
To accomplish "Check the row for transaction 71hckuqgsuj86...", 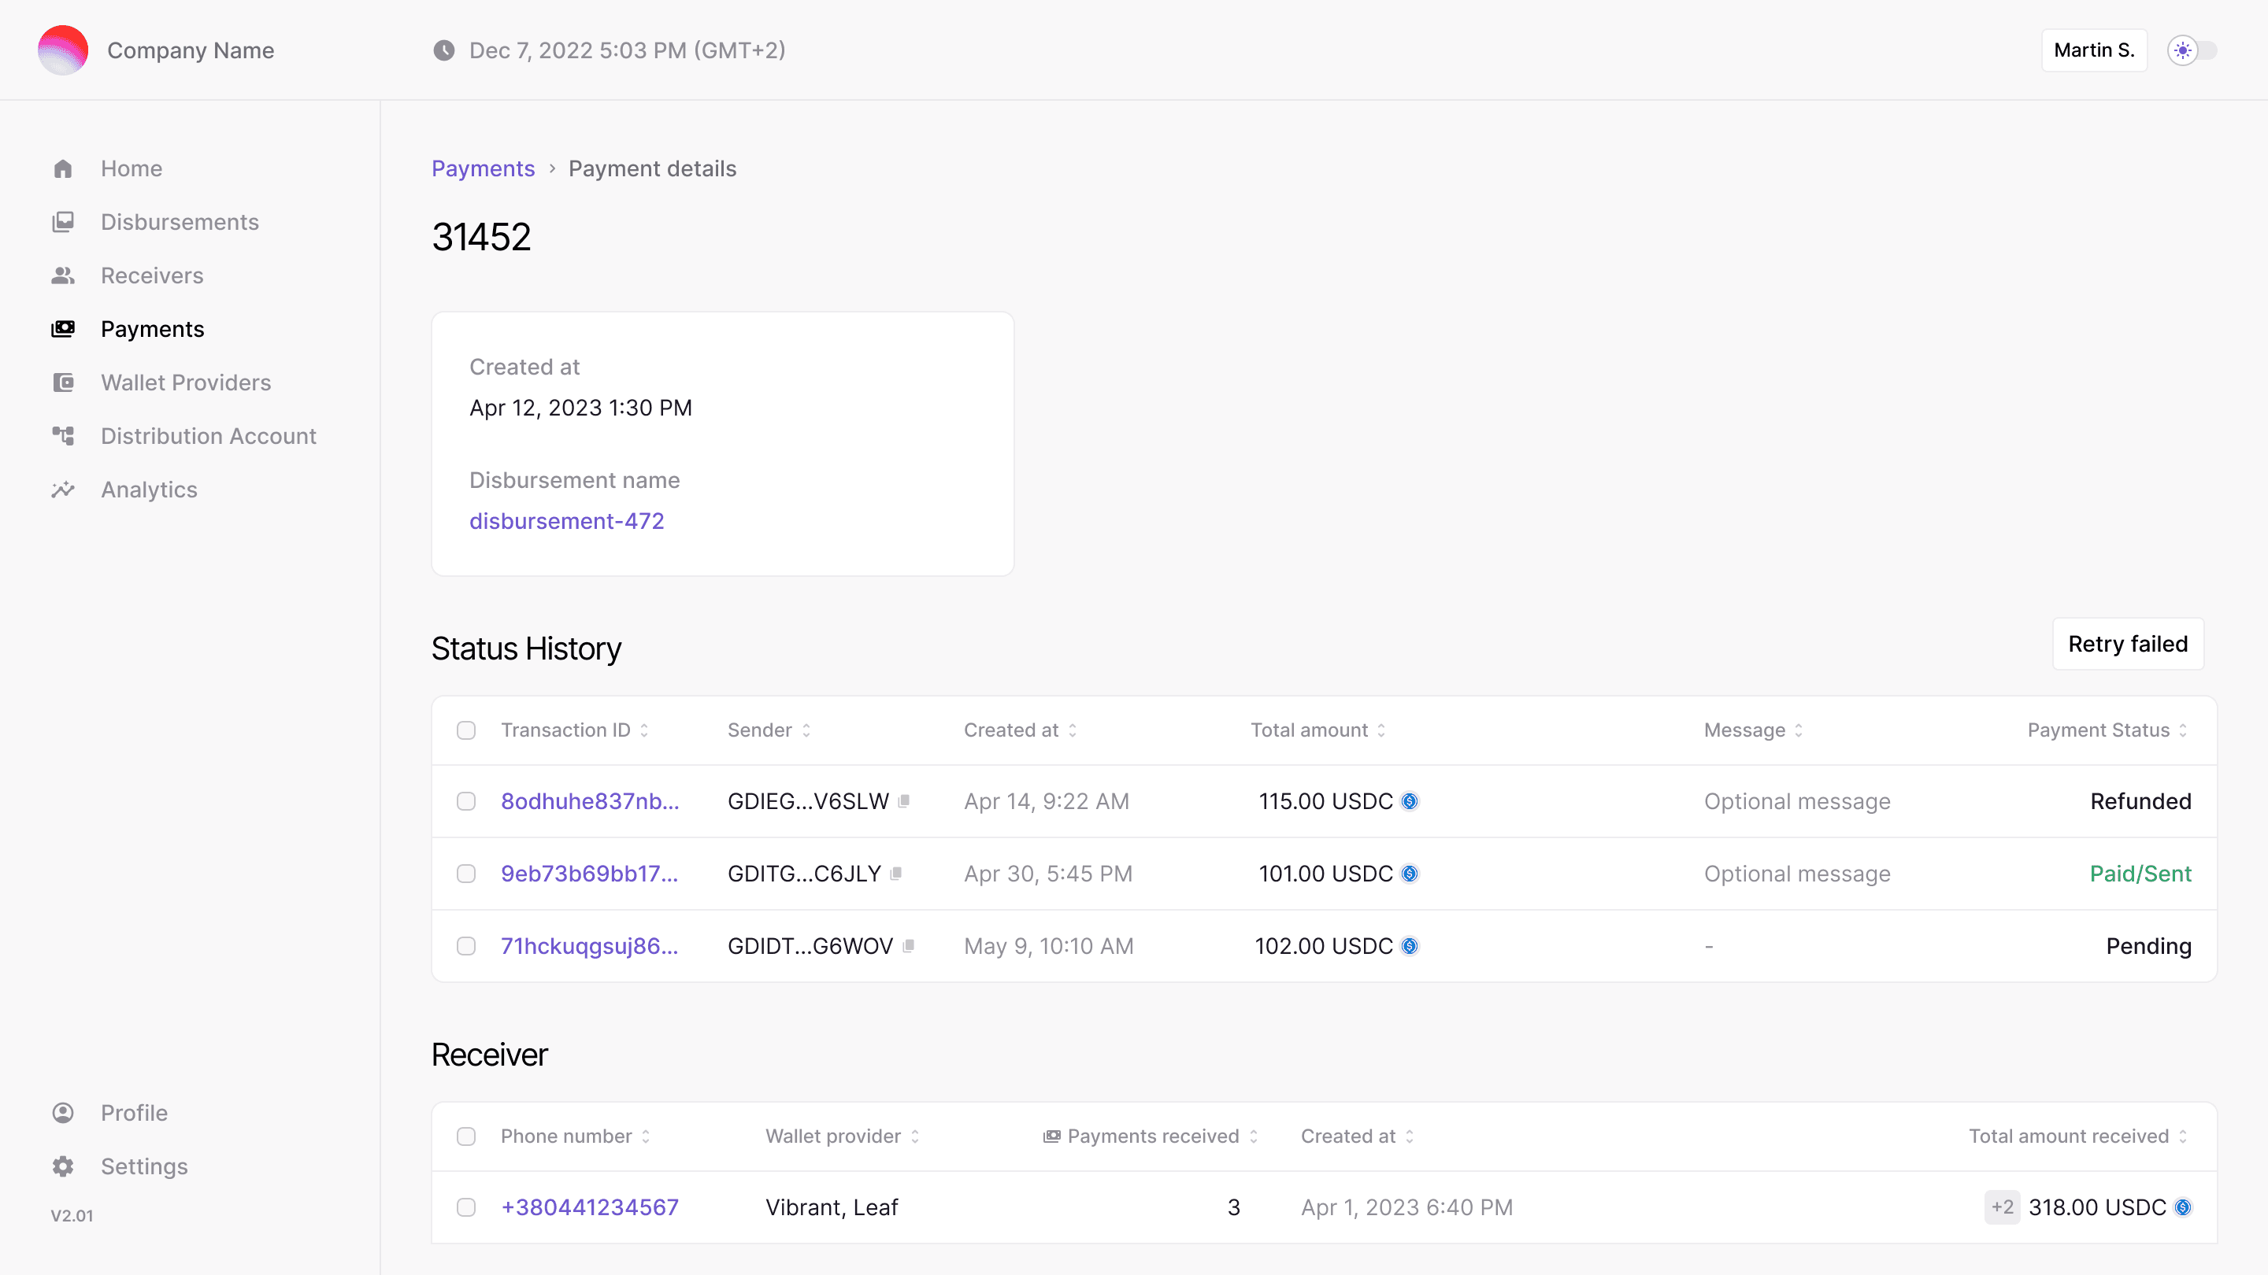I will [467, 946].
